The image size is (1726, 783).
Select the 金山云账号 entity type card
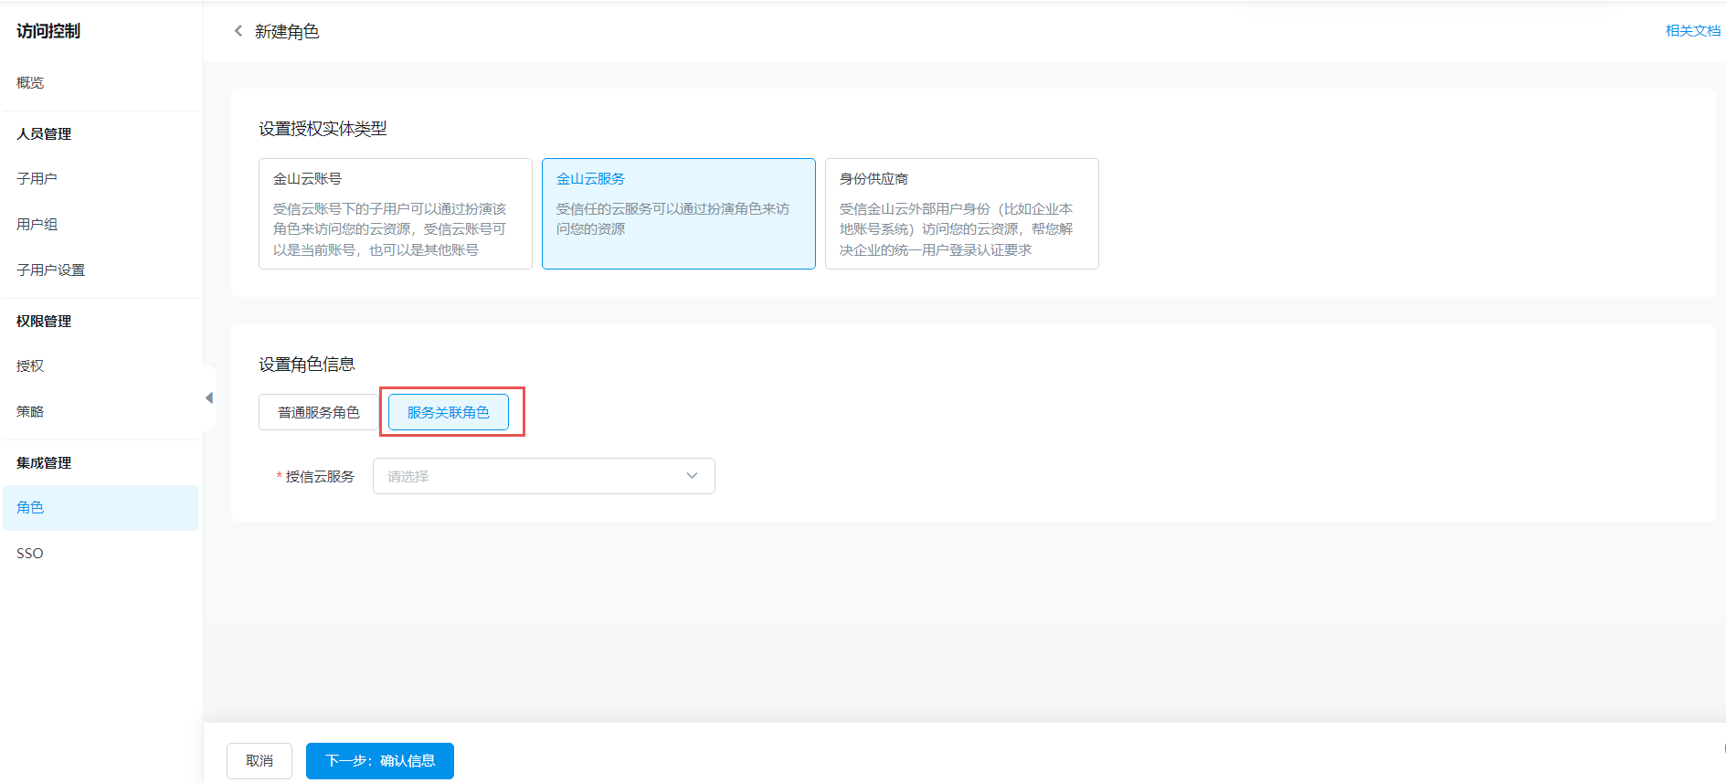point(395,214)
